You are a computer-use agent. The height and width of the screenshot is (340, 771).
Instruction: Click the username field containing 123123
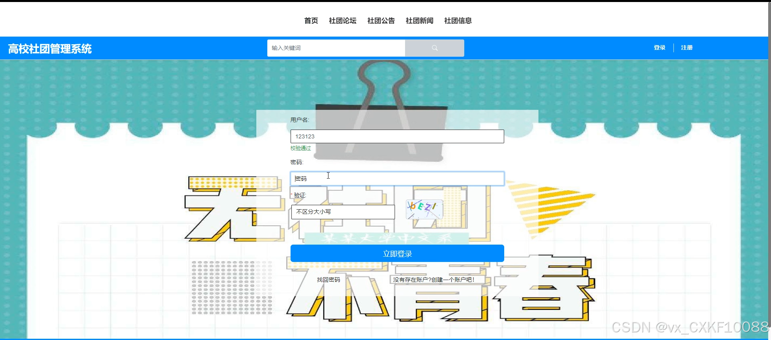click(397, 136)
